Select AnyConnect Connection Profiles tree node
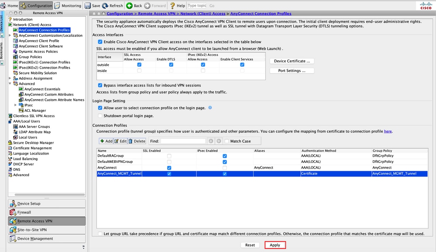Screen dimensions: 436x252 pyautogui.click(x=45, y=30)
